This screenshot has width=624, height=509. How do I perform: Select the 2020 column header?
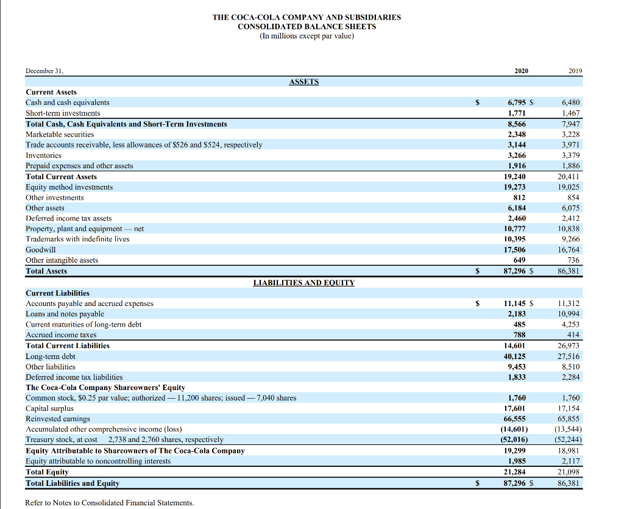click(521, 70)
